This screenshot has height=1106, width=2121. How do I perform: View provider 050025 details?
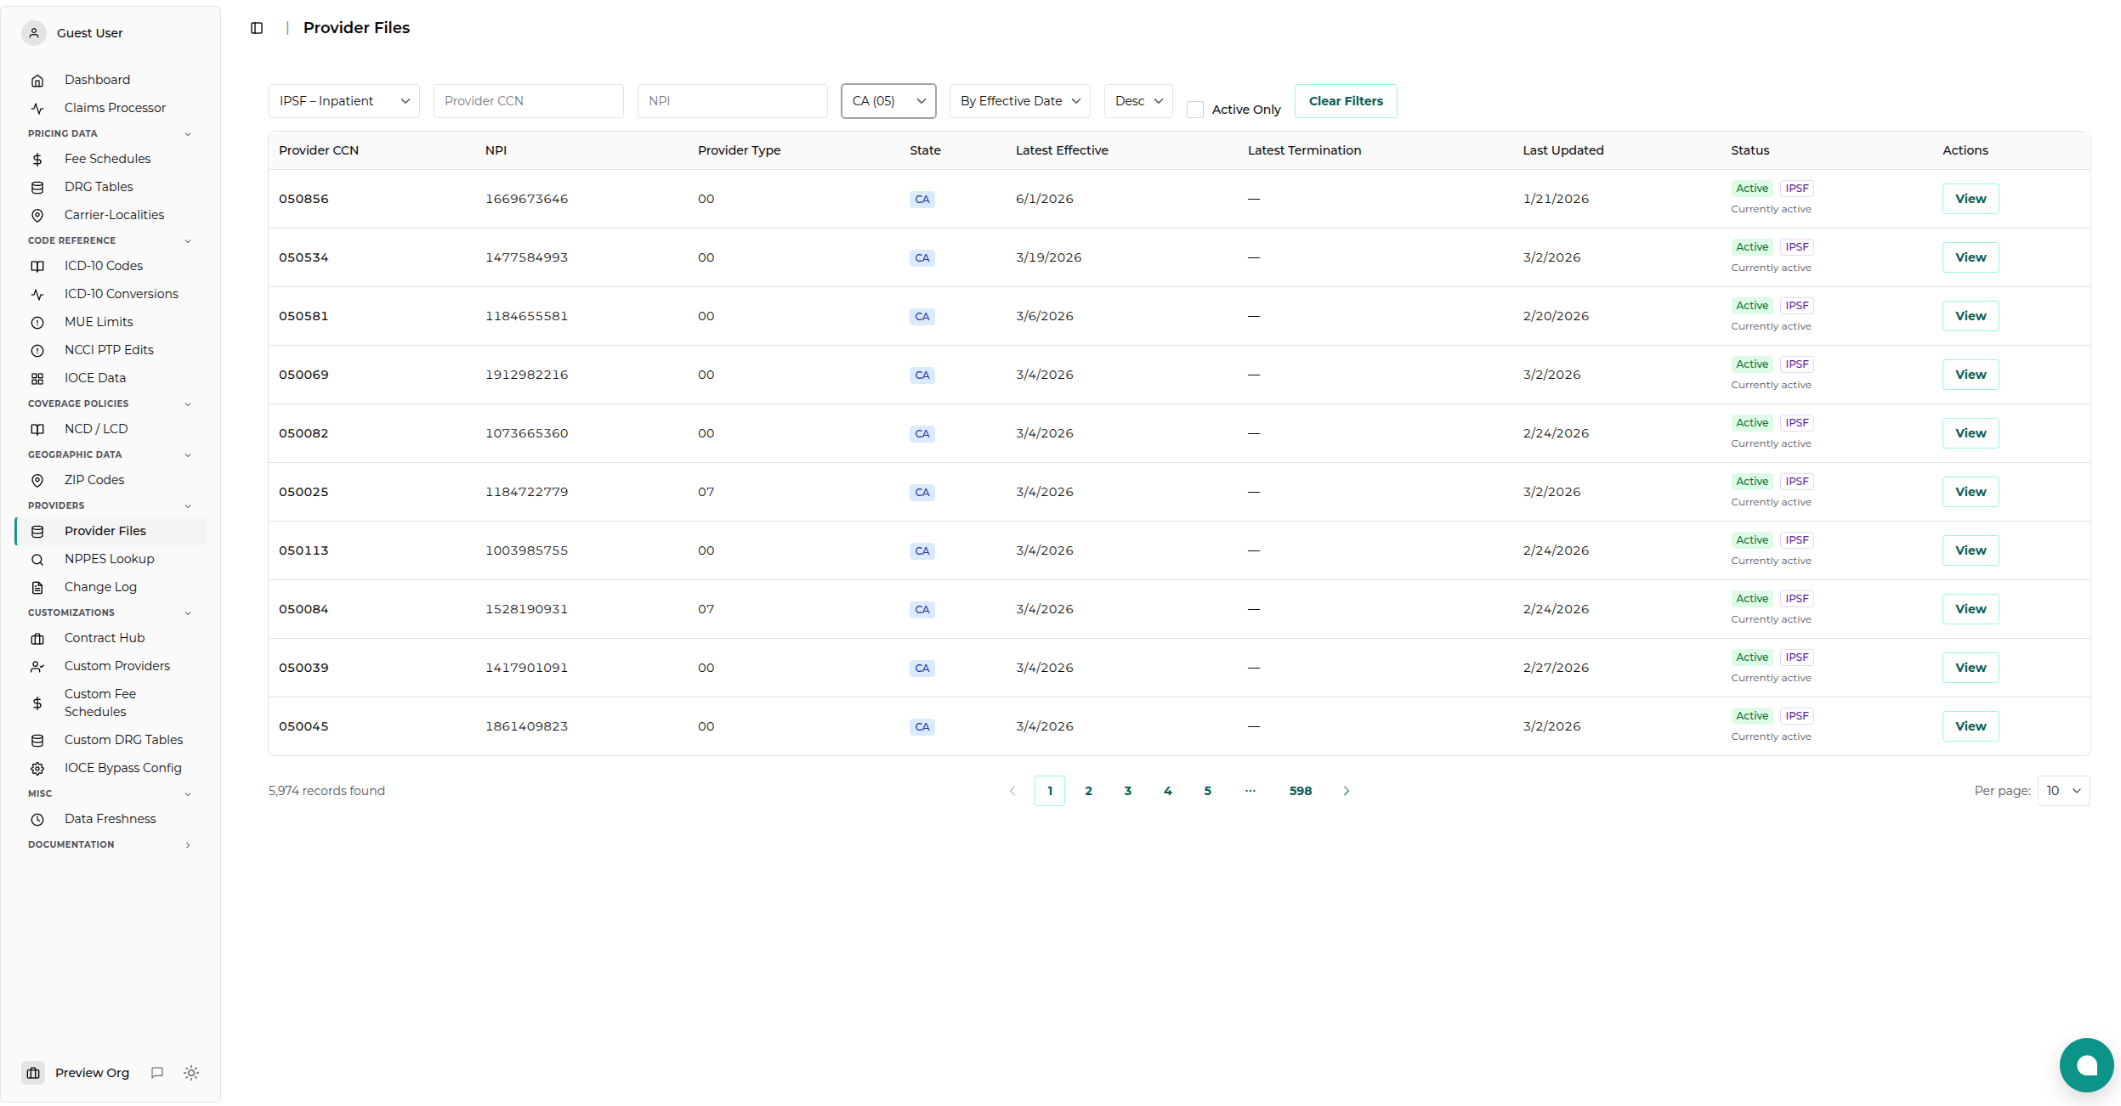pyautogui.click(x=1971, y=492)
